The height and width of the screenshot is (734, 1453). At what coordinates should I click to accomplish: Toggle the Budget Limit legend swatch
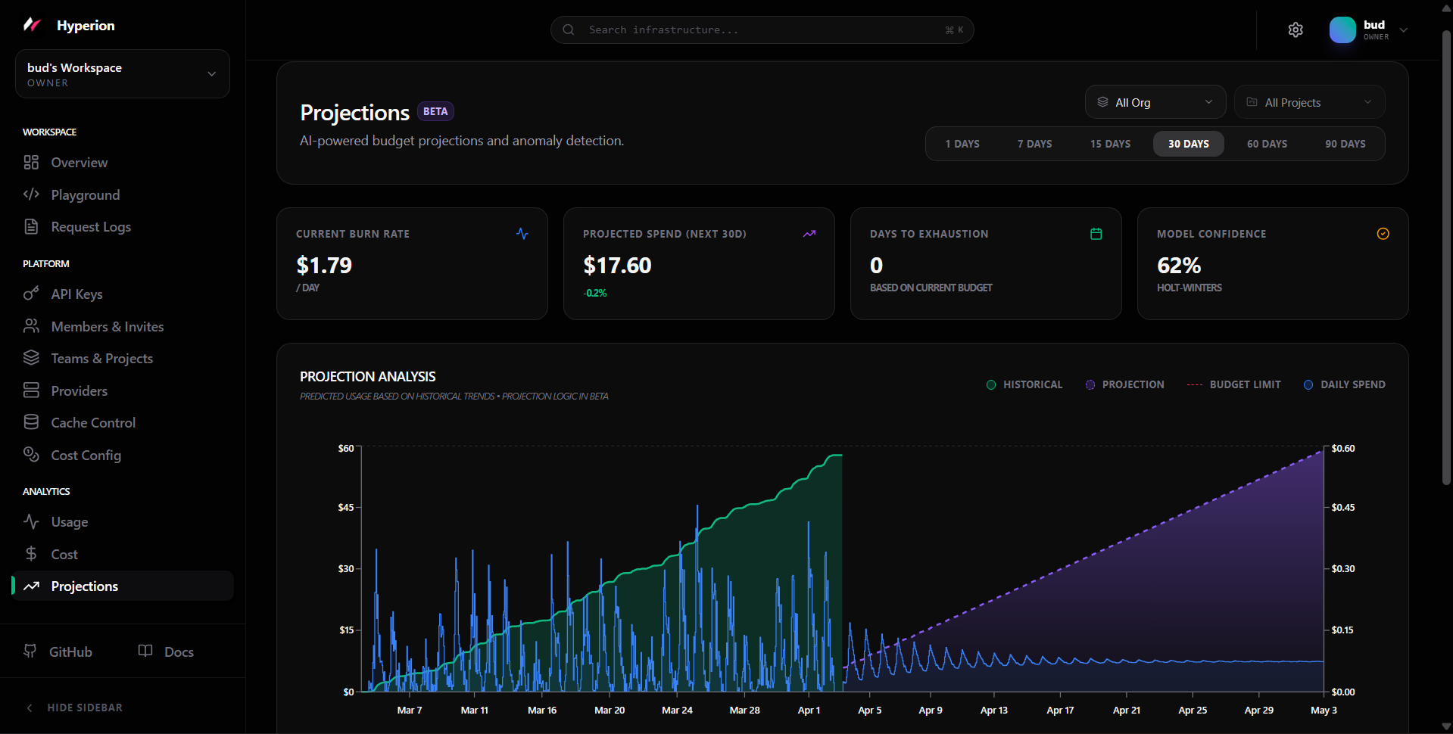(x=1195, y=384)
